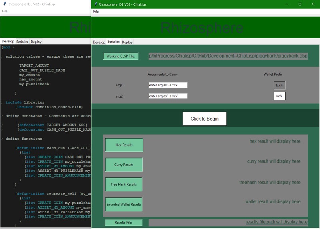
Task: Open Deploy tab in back window
Action: tap(36, 42)
